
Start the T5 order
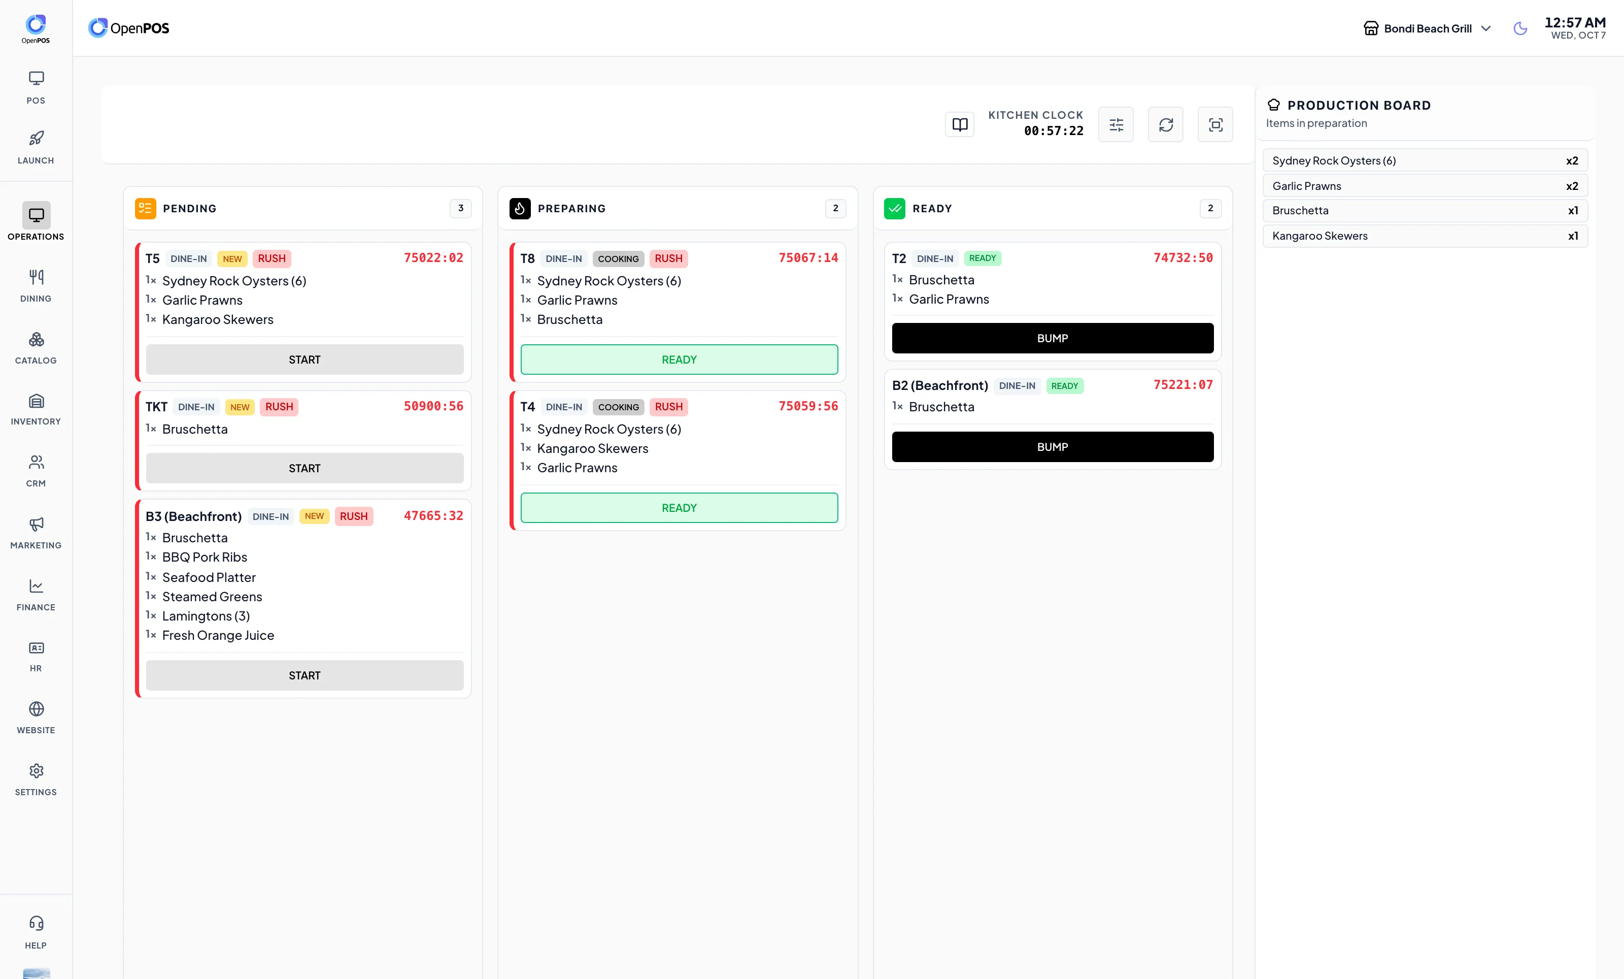(x=304, y=360)
